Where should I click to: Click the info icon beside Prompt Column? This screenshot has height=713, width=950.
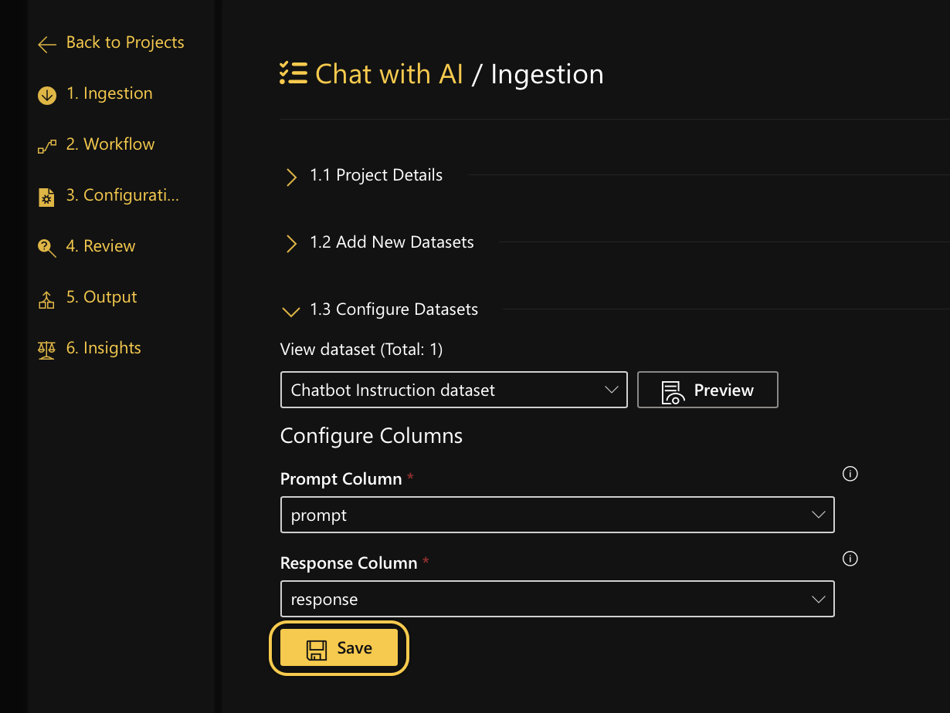tap(850, 474)
